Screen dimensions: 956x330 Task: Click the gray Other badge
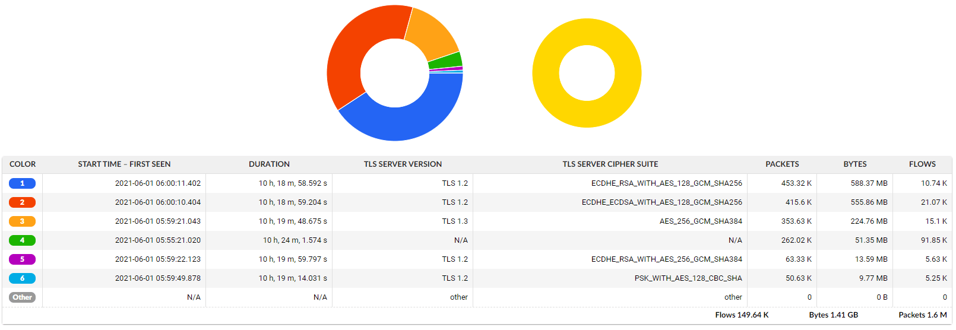(x=22, y=297)
